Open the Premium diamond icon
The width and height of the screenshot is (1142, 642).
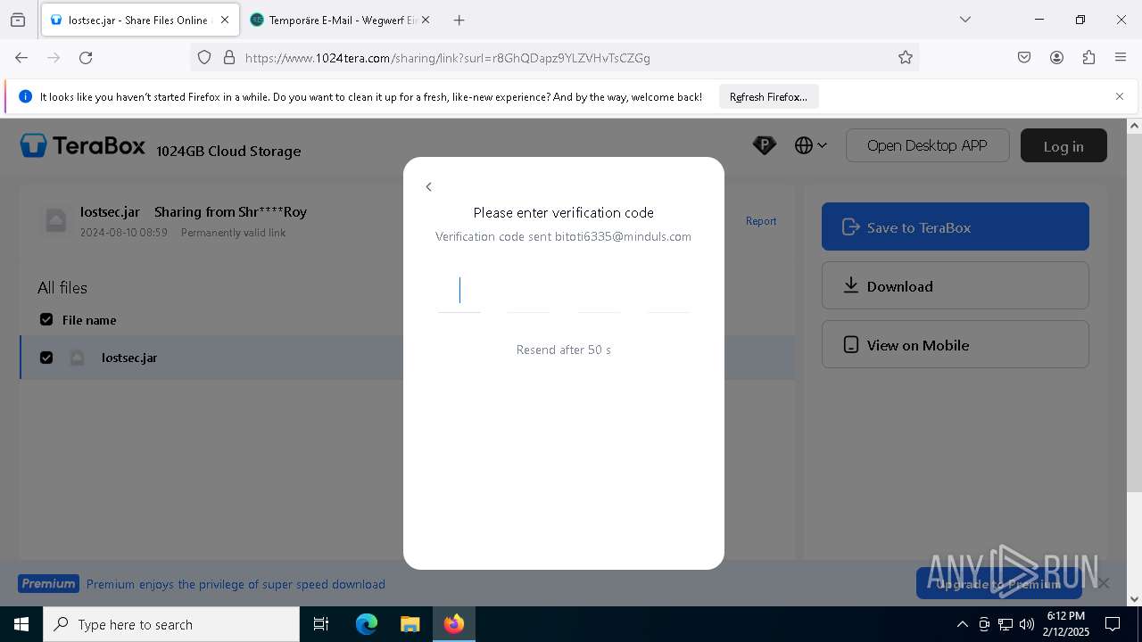tap(765, 145)
